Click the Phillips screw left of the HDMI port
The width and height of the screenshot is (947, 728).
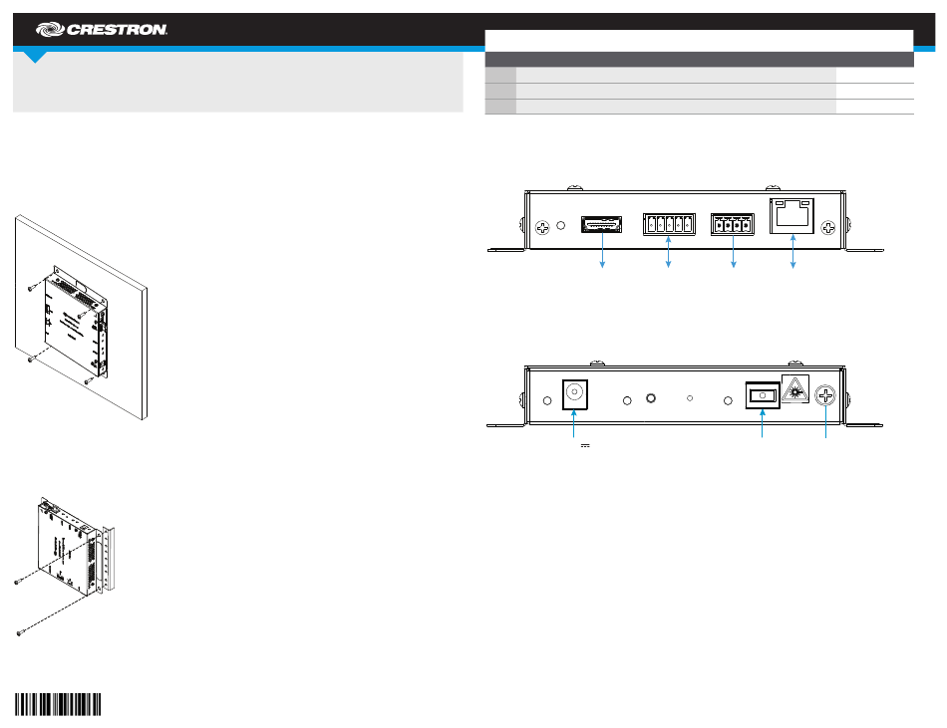click(x=542, y=227)
